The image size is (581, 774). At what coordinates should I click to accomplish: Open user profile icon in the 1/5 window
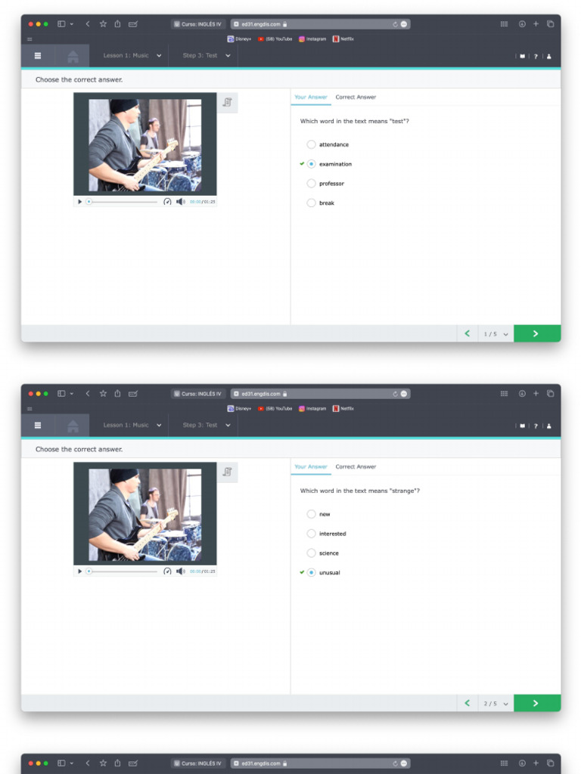pos(549,56)
